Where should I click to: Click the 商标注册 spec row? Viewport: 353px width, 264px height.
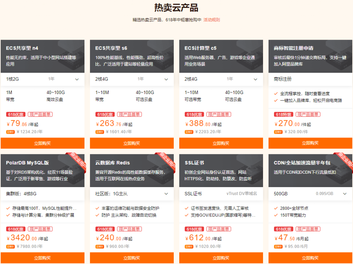coord(310,79)
